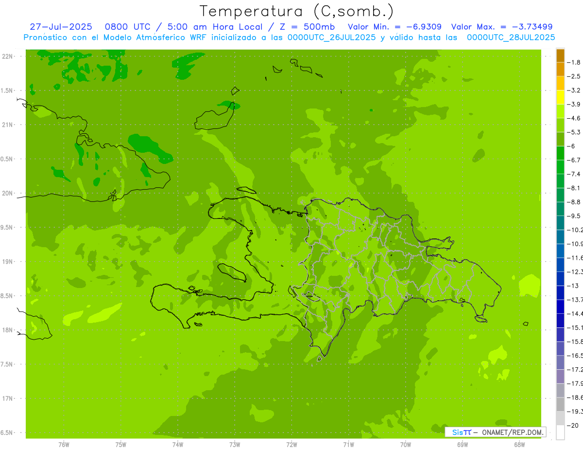583x451 pixels.
Task: Click the "-6.7" legend value
Action: click(x=574, y=160)
